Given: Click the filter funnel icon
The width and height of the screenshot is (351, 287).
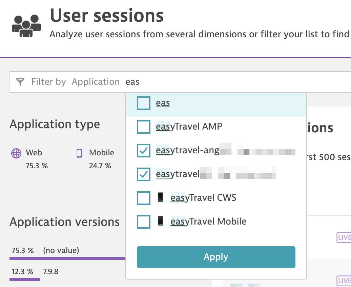Looking at the screenshot, I should pos(20,82).
